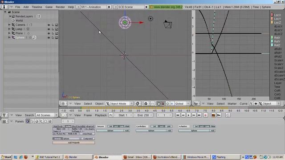Click Add button under Actuators
Screen dimensions: 285x160
click(x=212, y=131)
